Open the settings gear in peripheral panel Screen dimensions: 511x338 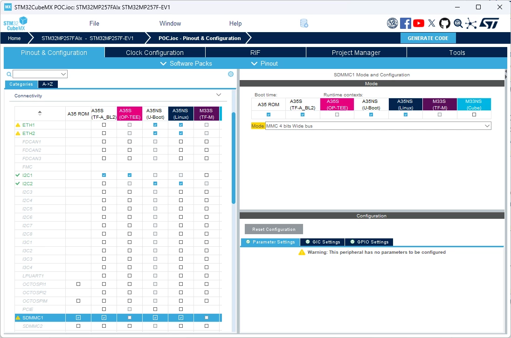(231, 74)
